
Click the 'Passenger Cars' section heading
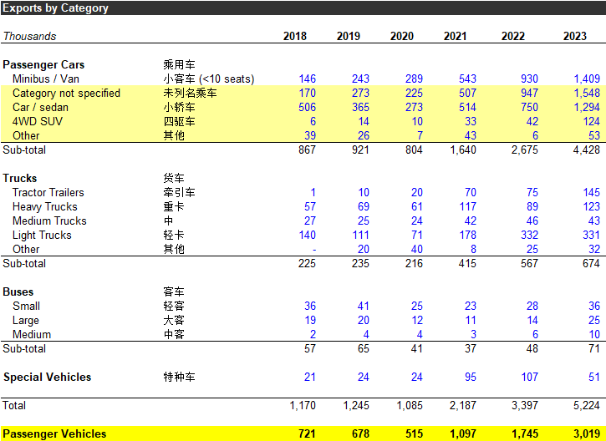[x=43, y=65]
